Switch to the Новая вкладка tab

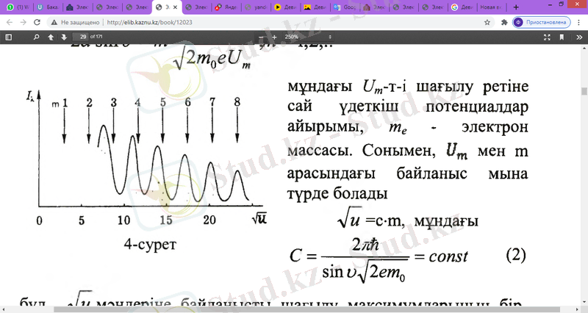pyautogui.click(x=491, y=7)
